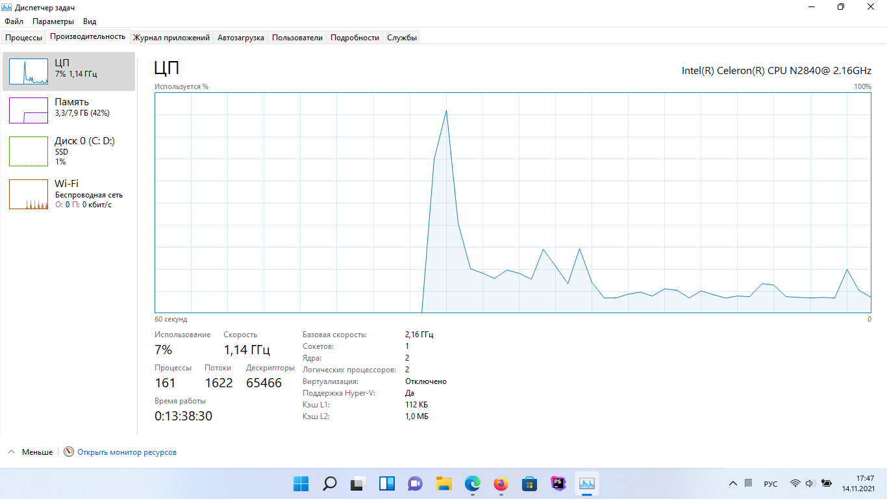Open the Вид menu

[x=90, y=21]
